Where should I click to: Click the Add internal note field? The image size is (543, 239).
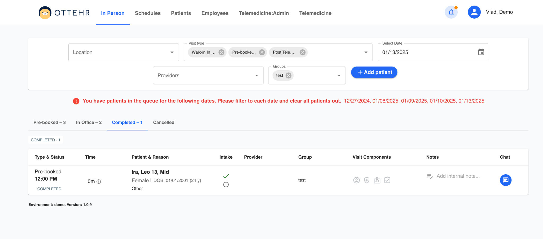(458, 176)
